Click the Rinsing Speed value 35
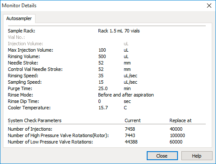 (x=101, y=76)
